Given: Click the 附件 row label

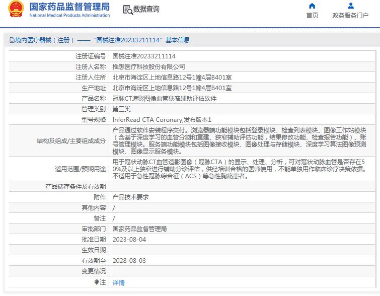Looking at the screenshot, I should [x=100, y=197].
